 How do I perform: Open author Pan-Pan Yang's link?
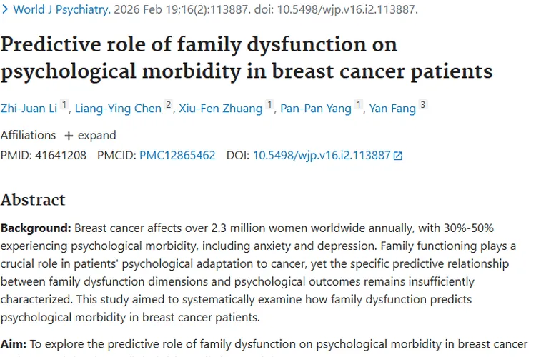317,108
